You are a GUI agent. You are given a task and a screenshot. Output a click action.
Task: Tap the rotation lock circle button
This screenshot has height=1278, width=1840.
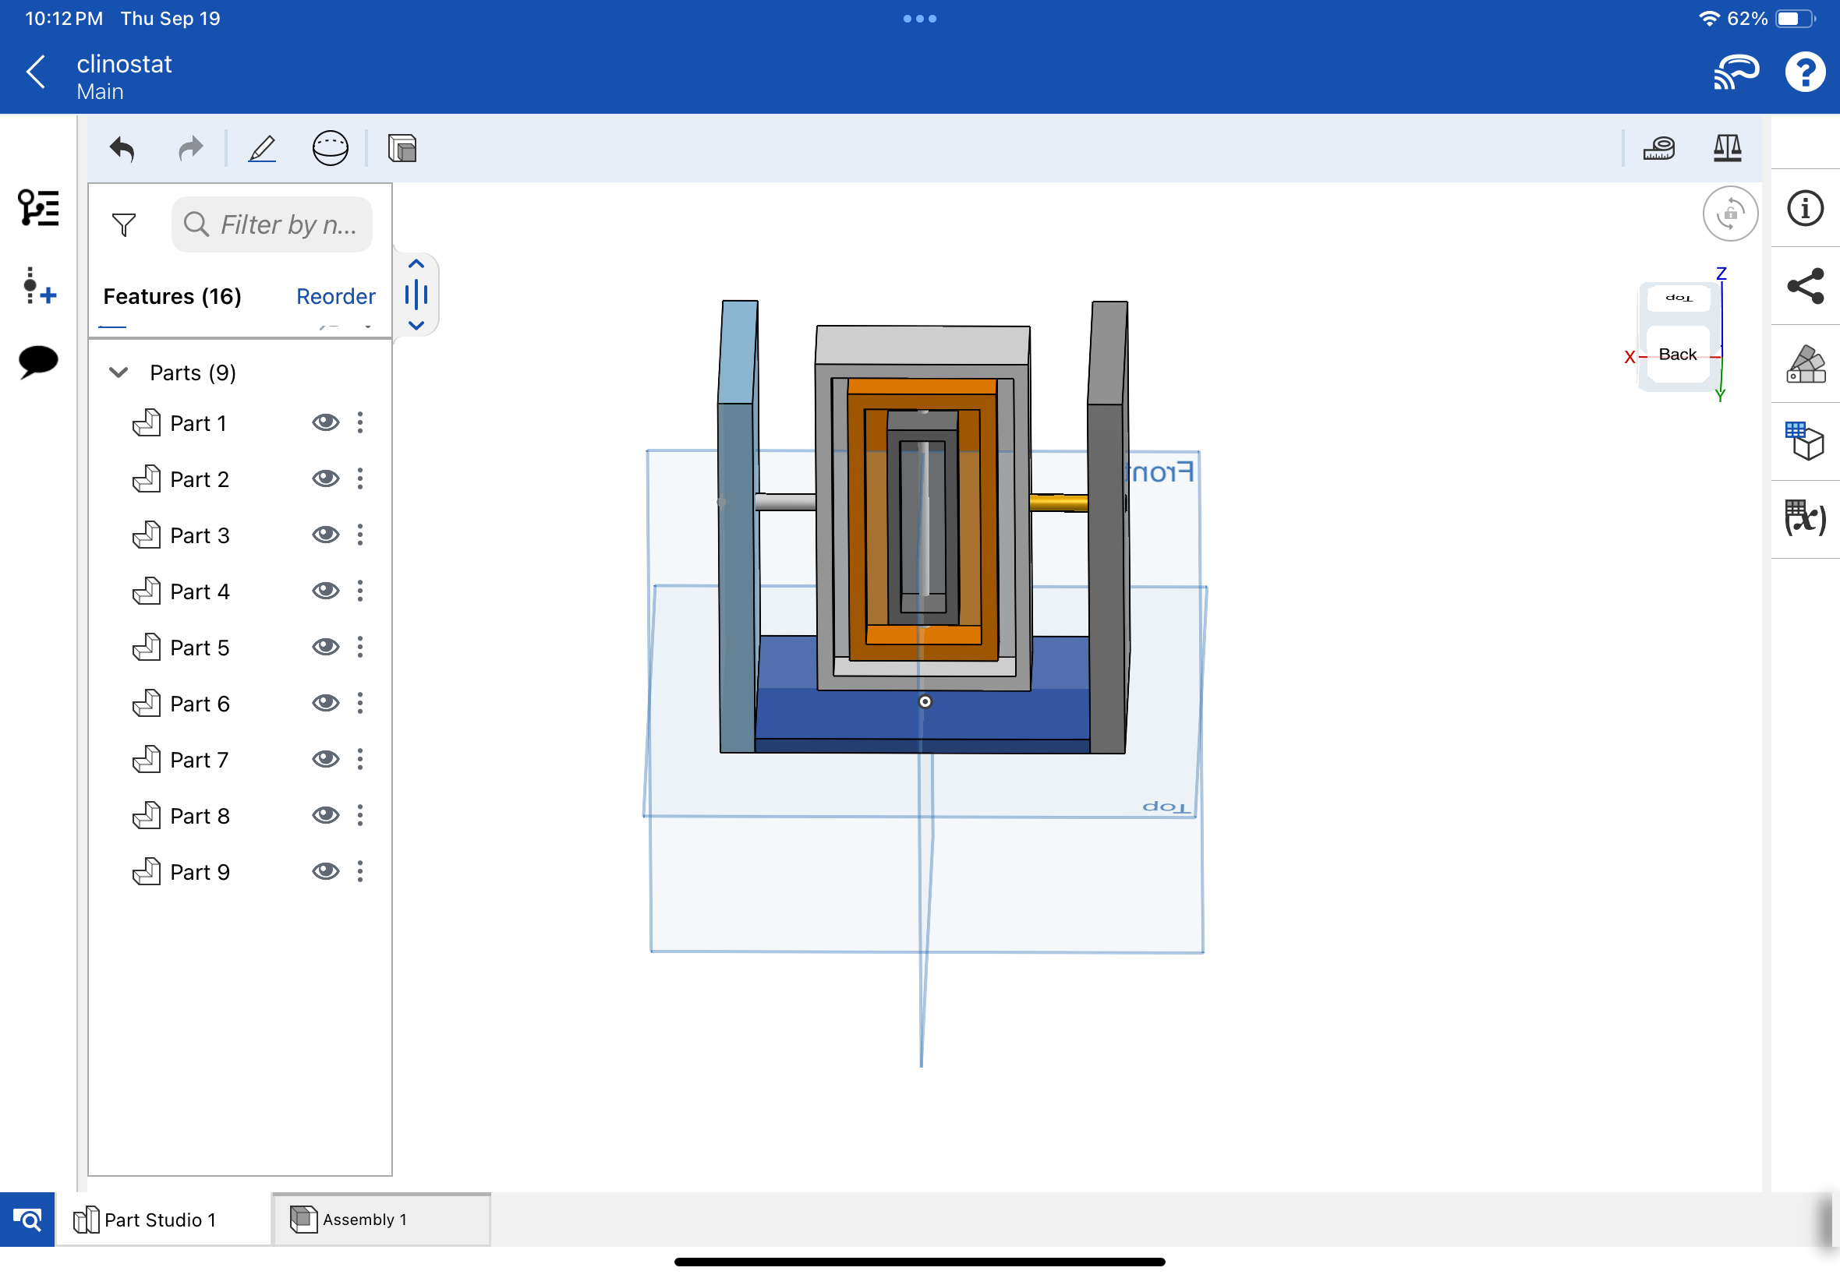click(x=1730, y=214)
